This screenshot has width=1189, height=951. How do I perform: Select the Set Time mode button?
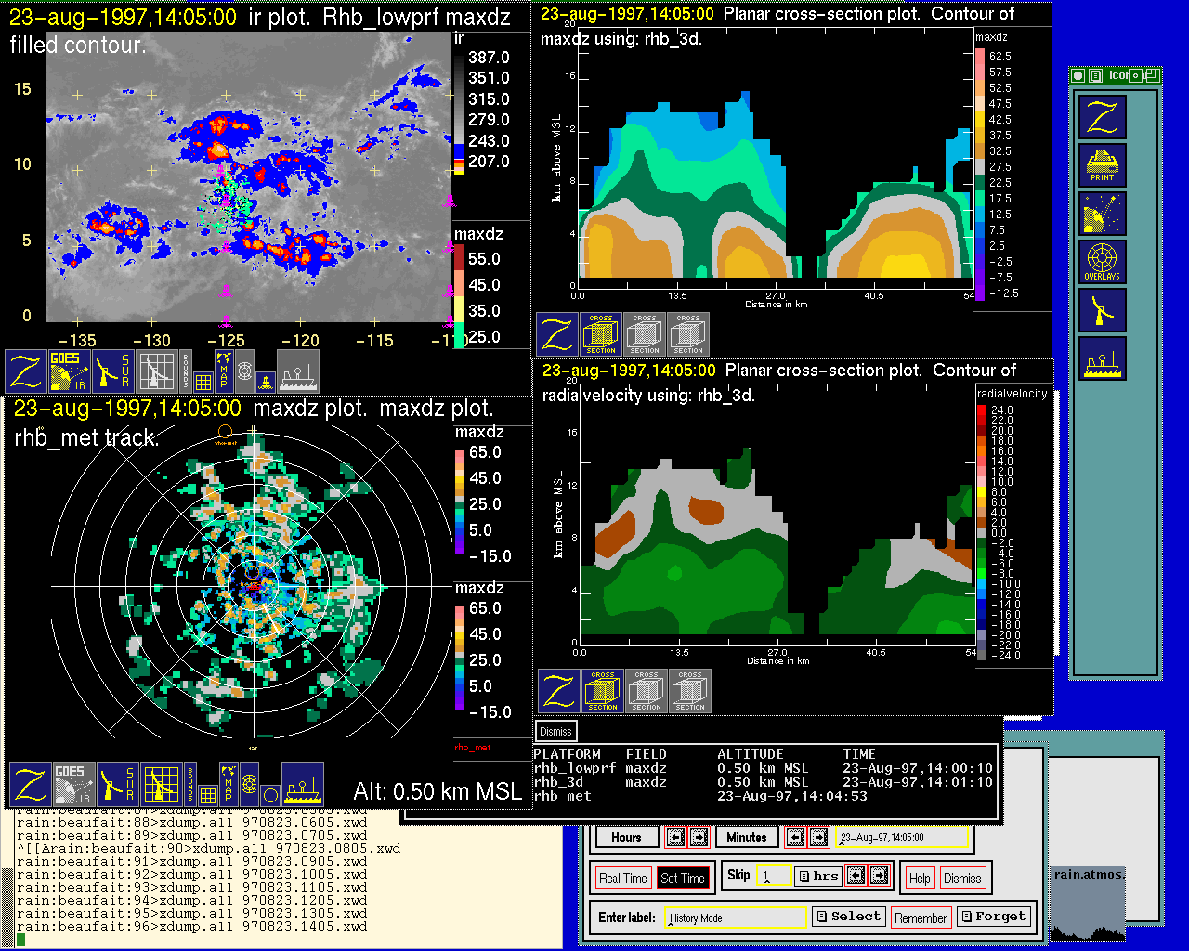pyautogui.click(x=683, y=878)
